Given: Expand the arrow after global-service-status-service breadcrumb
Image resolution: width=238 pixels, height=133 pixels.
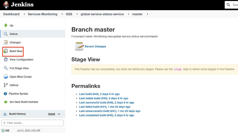Looking at the screenshot, I should pos(129,14).
